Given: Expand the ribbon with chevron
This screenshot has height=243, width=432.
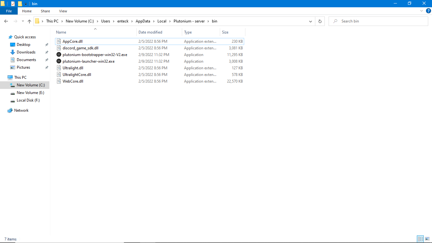Looking at the screenshot, I should 422,11.
